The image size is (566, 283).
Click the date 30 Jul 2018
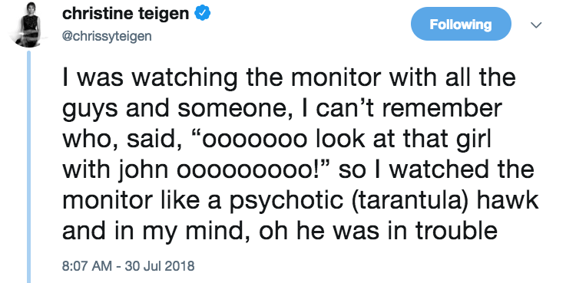(160, 266)
